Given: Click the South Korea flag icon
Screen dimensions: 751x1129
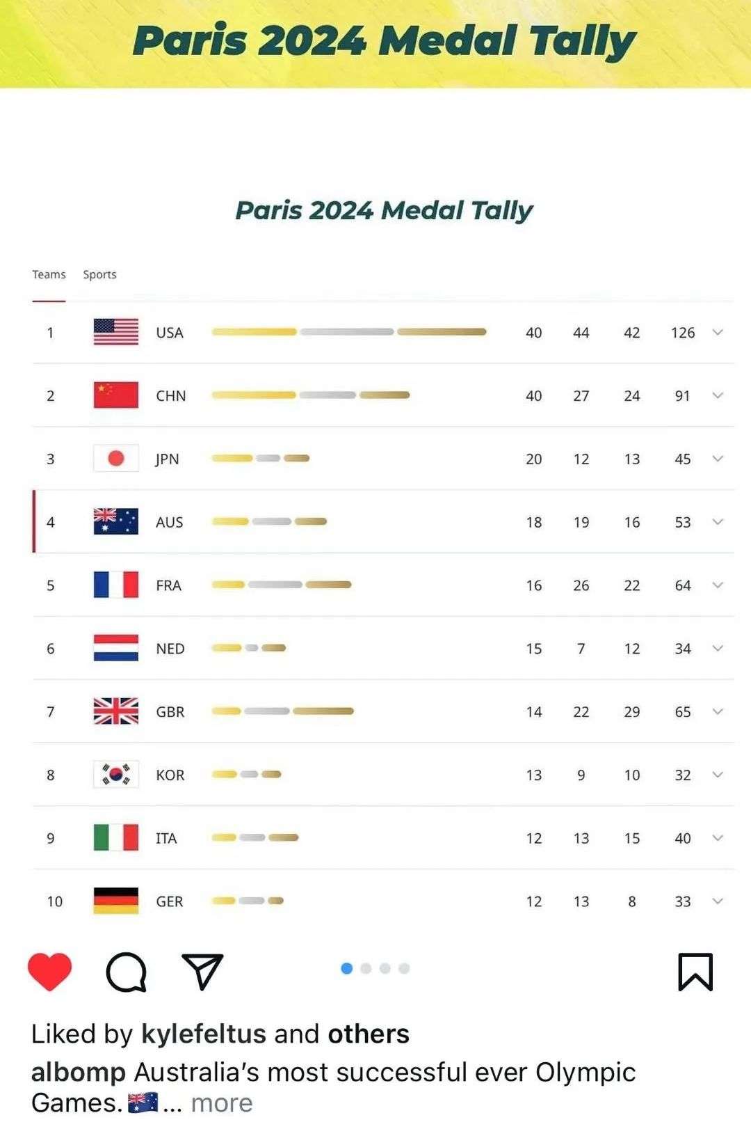Looking at the screenshot, I should click(x=115, y=774).
